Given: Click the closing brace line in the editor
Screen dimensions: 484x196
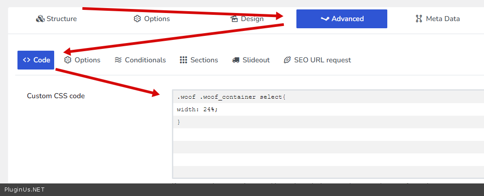Looking at the screenshot, I should 179,122.
